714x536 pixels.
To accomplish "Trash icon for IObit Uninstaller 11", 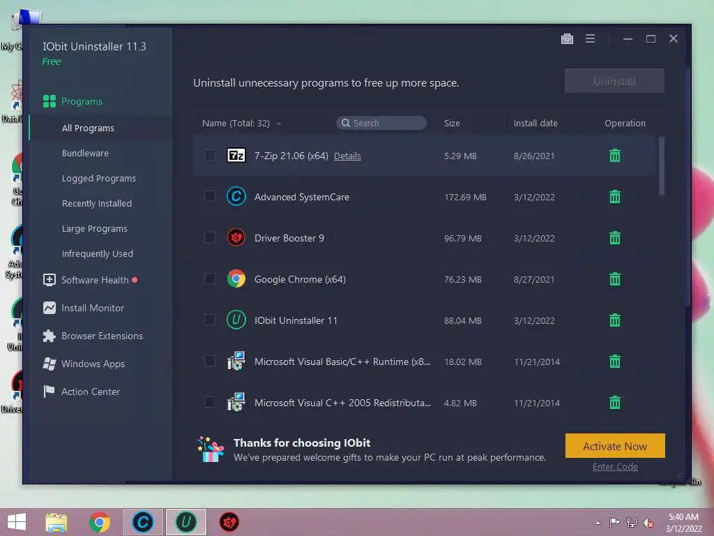I will click(x=615, y=320).
